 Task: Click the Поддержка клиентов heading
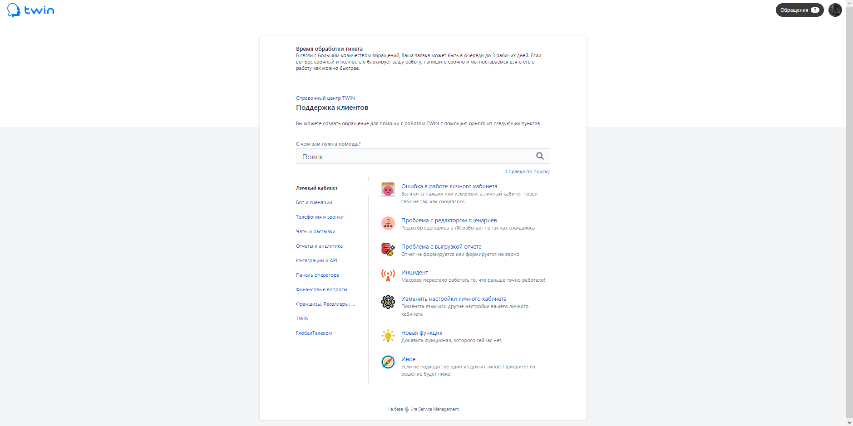[332, 108]
